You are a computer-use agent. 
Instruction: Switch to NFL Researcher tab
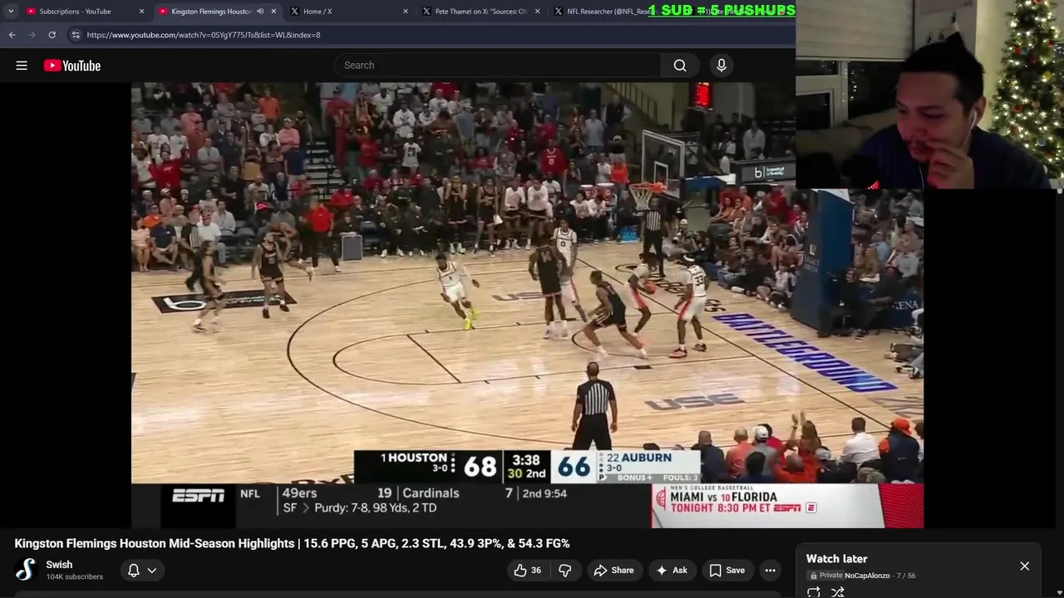[611, 12]
